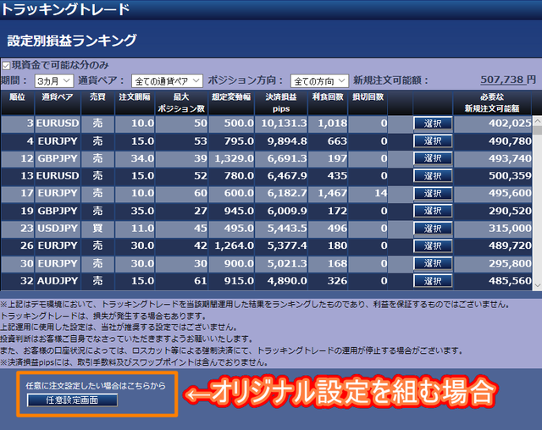Click the 1,467 take-profit count cell
The width and height of the screenshot is (542, 430).
(328, 193)
